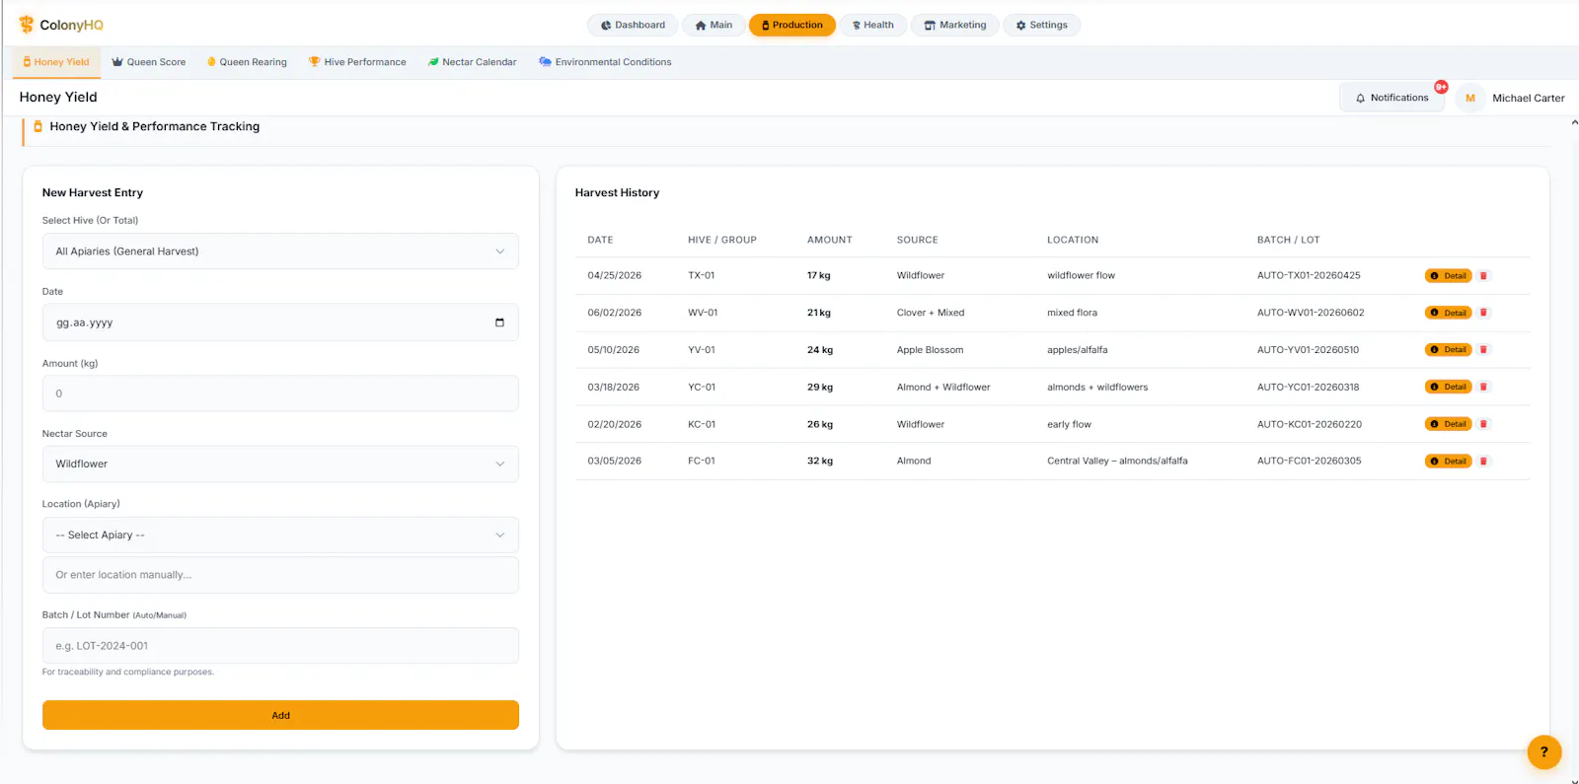View Detail for TX-01 harvest
Screen dimensions: 1579x784
(x=1448, y=276)
